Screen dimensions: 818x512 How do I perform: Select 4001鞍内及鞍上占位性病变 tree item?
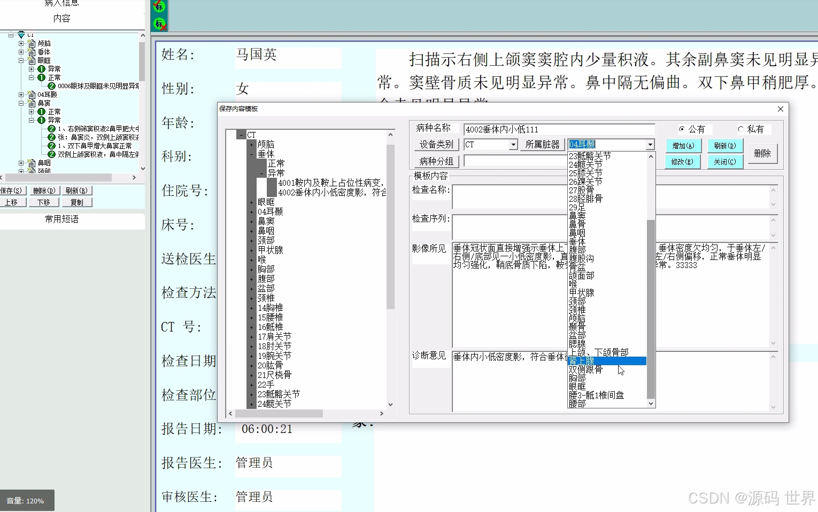331,183
